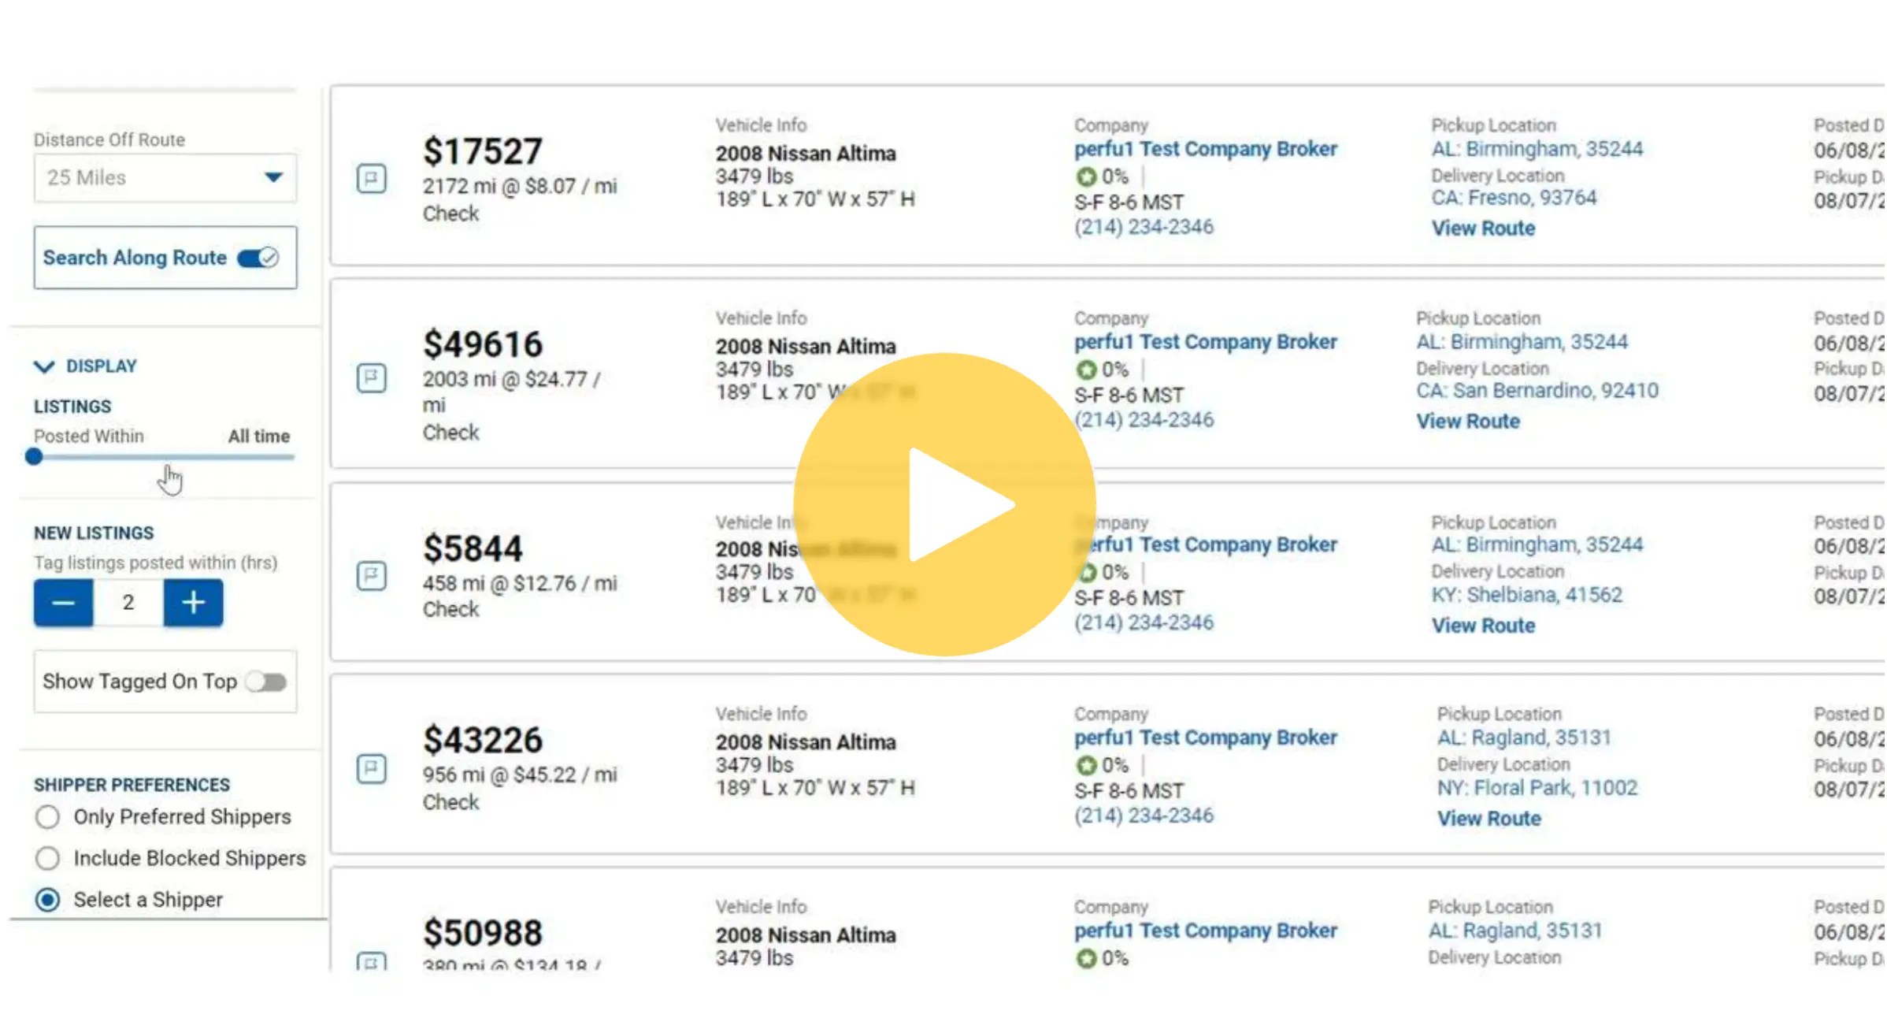Viewport: 1887px width, 1018px height.
Task: Enable Show Tagged On Top
Action: [266, 681]
